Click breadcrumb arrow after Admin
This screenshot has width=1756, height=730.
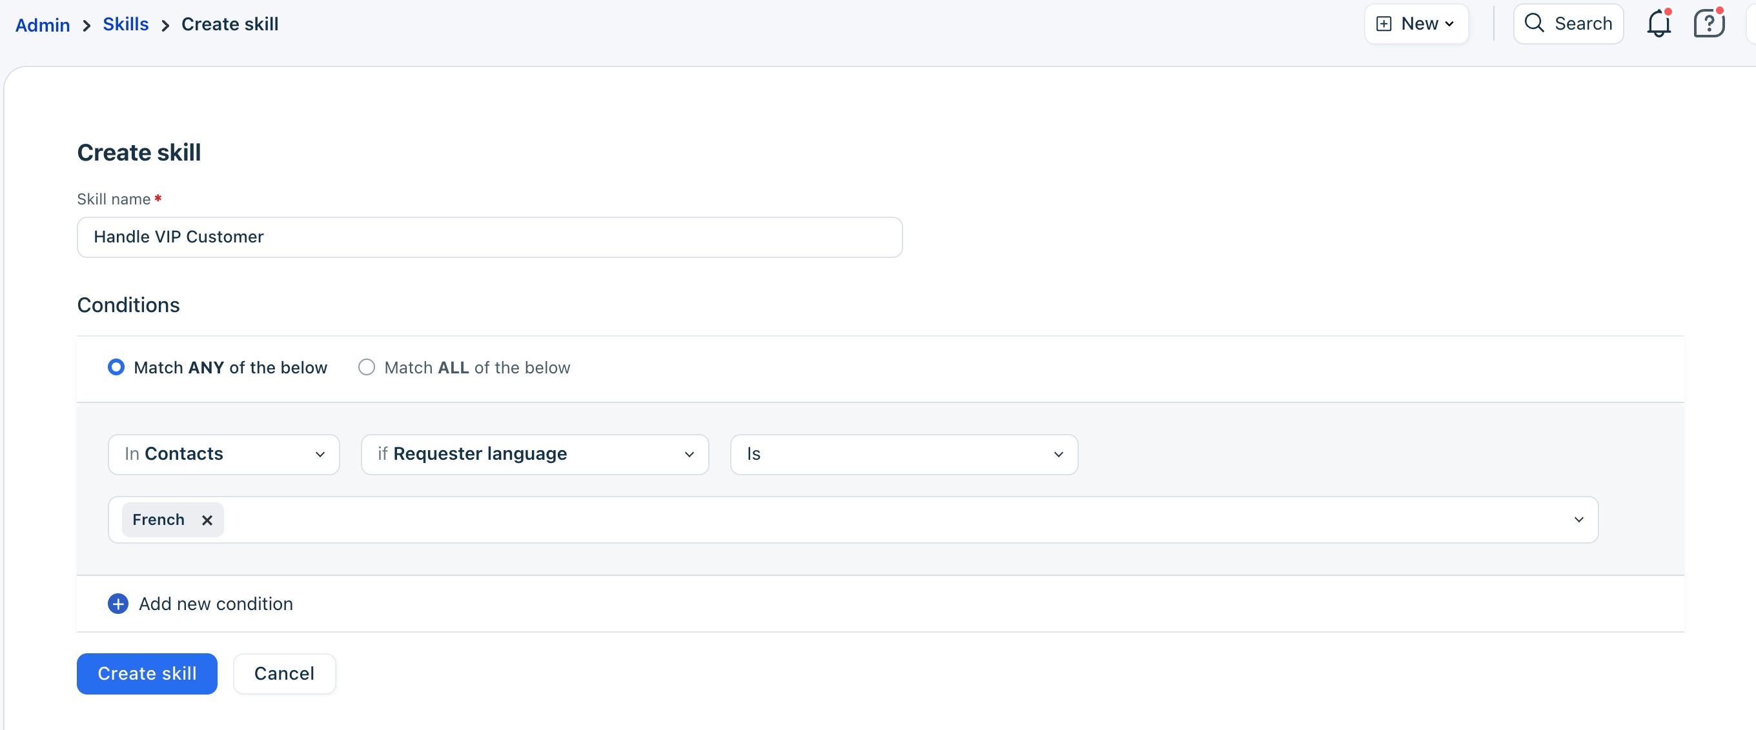tap(87, 25)
